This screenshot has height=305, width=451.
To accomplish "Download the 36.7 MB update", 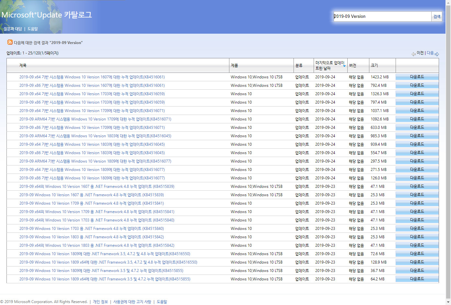I will click(x=417, y=271).
